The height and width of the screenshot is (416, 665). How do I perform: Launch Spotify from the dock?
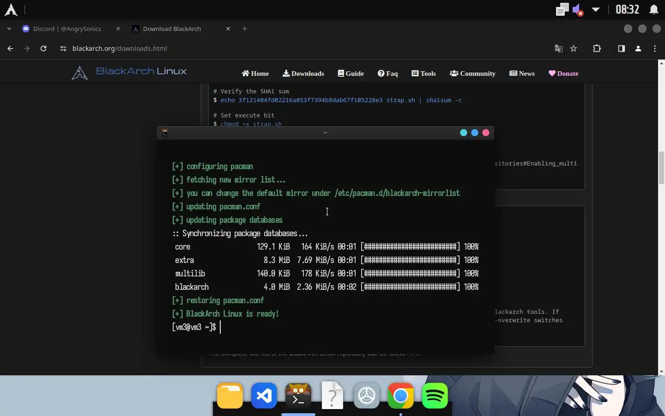coord(435,396)
